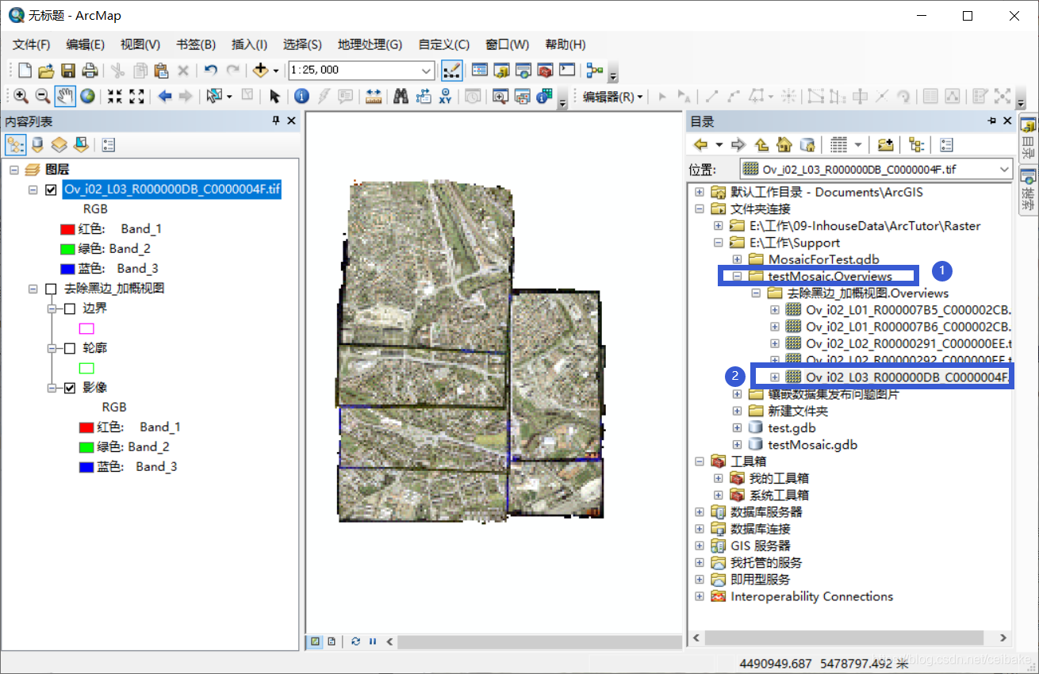The image size is (1039, 674).
Task: Collapse the 去除黑边_加概视图 layer group
Action: click(x=33, y=289)
